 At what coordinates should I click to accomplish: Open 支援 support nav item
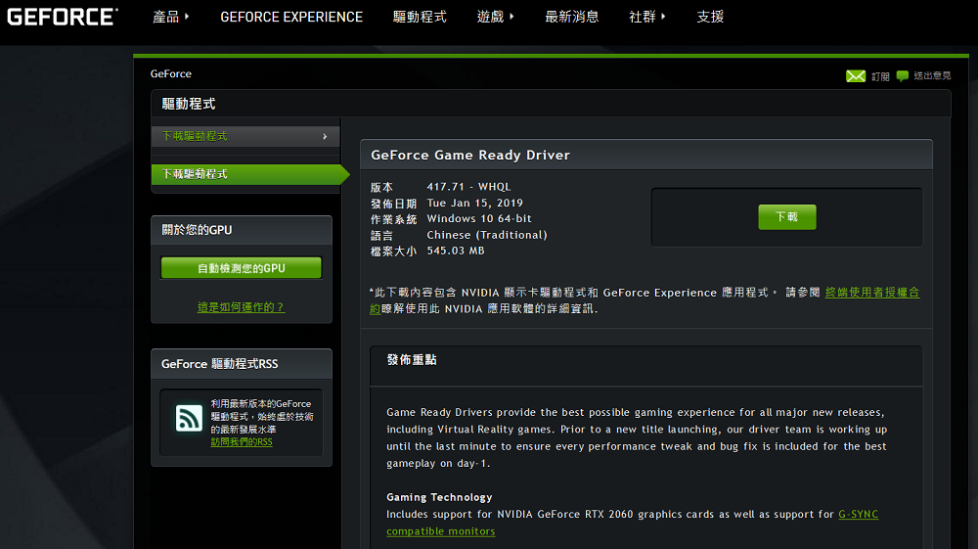[x=710, y=17]
